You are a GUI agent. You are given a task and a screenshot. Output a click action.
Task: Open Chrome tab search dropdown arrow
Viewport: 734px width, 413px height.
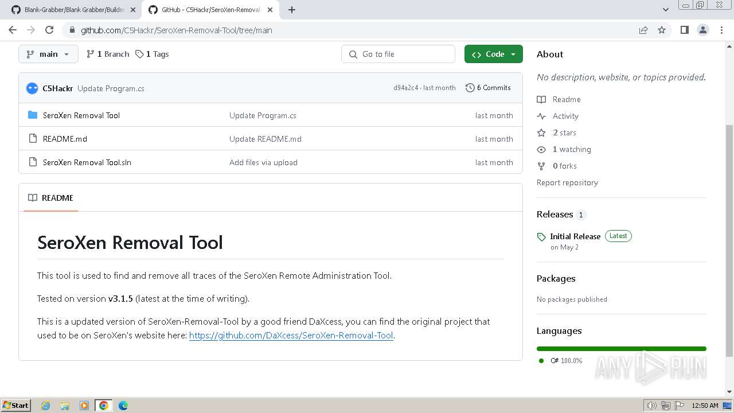click(x=665, y=10)
